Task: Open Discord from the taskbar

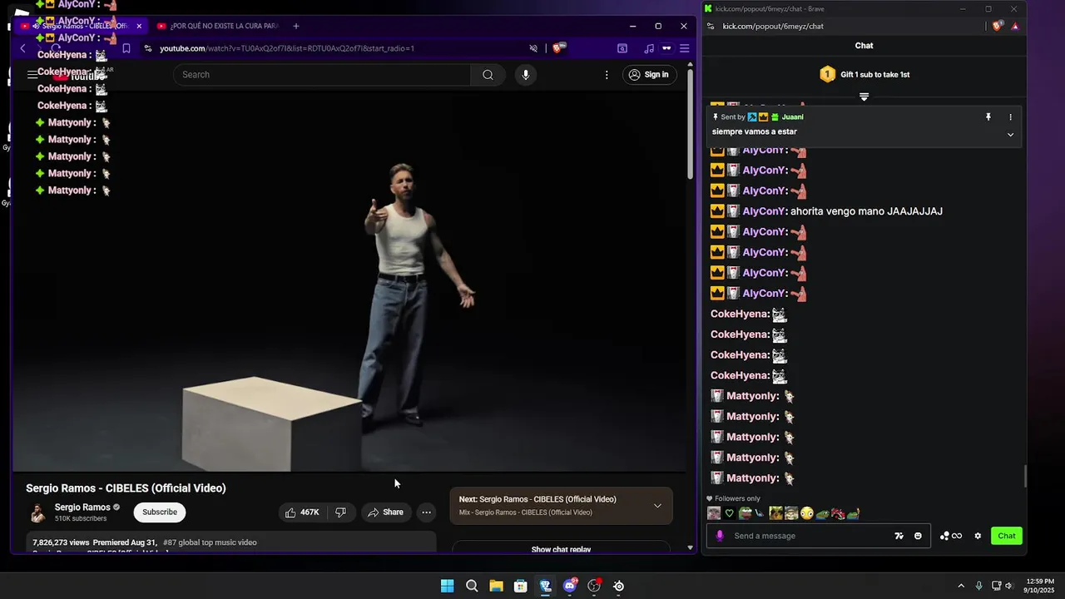Action: tap(570, 586)
